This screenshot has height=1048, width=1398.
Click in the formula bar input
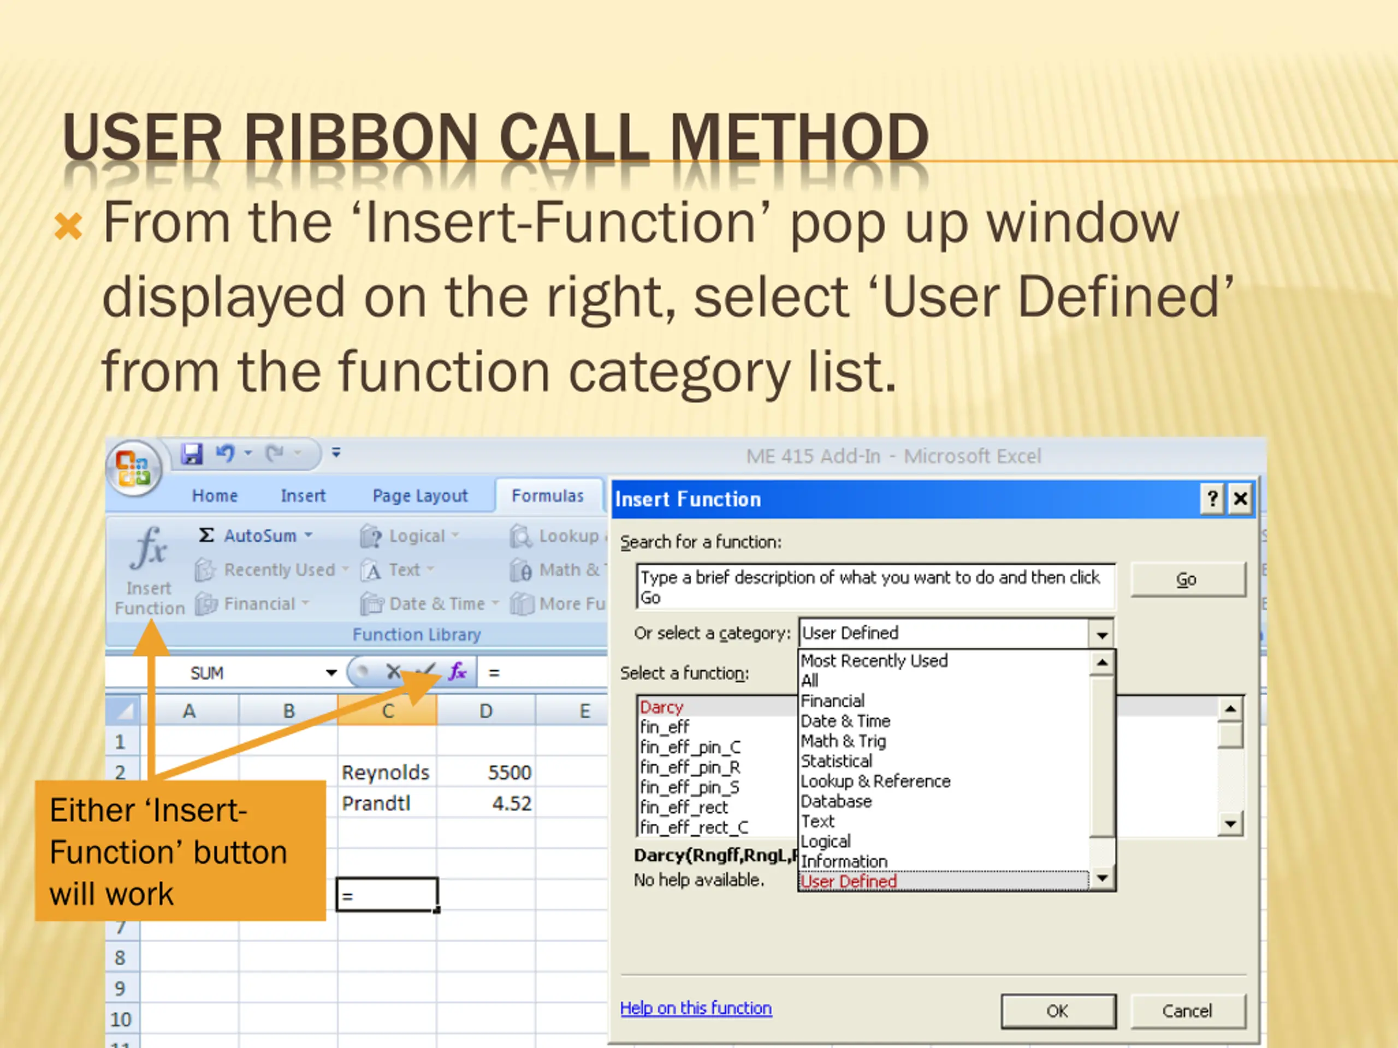click(x=543, y=673)
